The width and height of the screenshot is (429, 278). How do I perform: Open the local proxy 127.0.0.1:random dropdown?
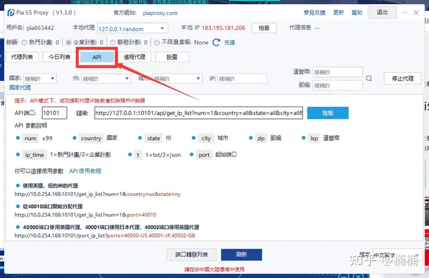133,29
